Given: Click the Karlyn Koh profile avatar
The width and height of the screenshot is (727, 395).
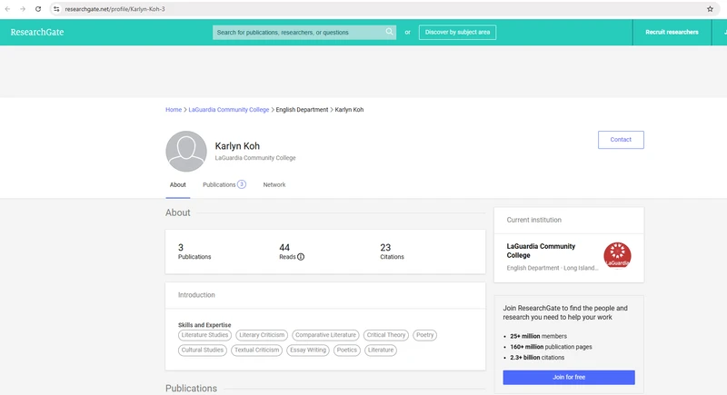Looking at the screenshot, I should [186, 151].
